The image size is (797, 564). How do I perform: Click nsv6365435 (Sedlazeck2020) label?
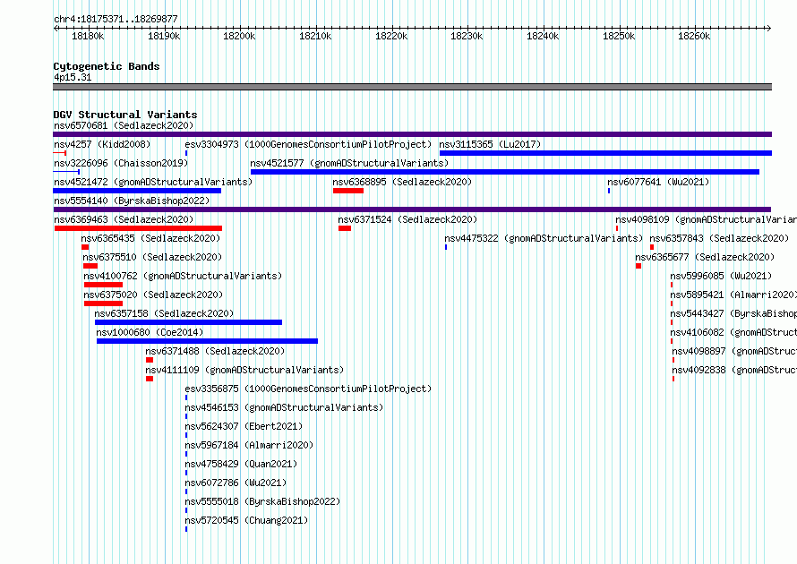pyautogui.click(x=150, y=238)
